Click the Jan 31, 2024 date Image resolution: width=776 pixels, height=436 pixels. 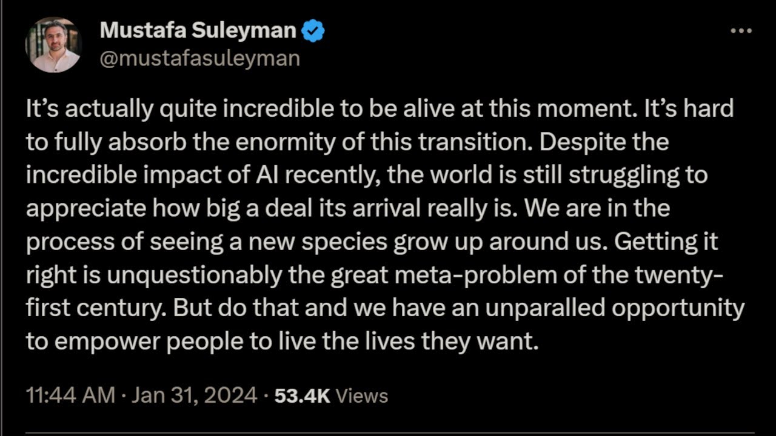pos(195,395)
